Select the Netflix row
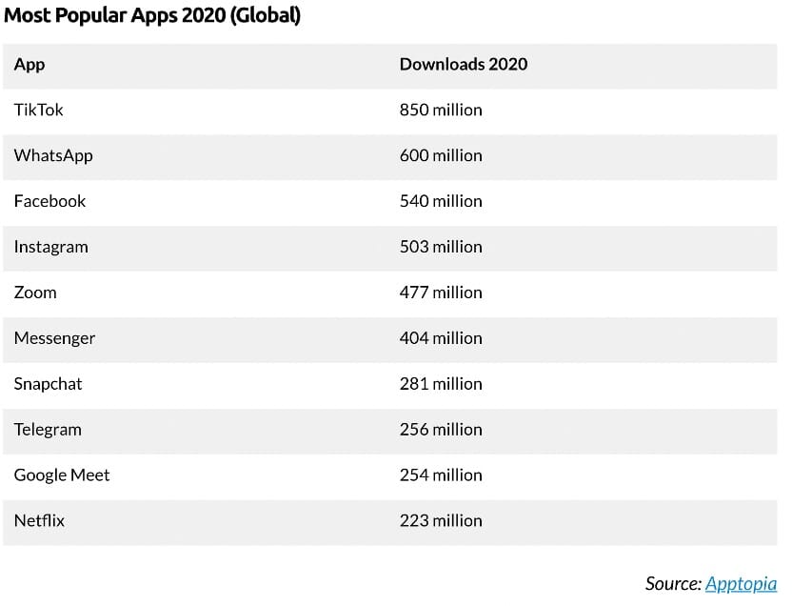 click(x=41, y=520)
